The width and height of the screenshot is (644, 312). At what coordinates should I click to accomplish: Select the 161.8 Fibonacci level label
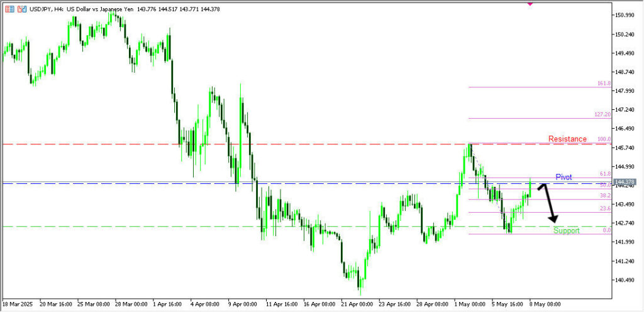[x=603, y=83]
